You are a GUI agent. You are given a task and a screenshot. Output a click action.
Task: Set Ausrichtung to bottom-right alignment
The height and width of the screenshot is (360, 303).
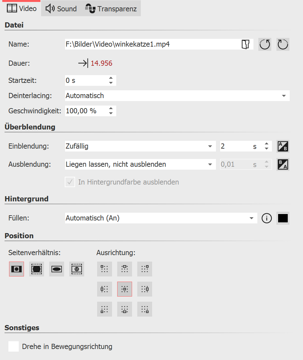[145, 309]
